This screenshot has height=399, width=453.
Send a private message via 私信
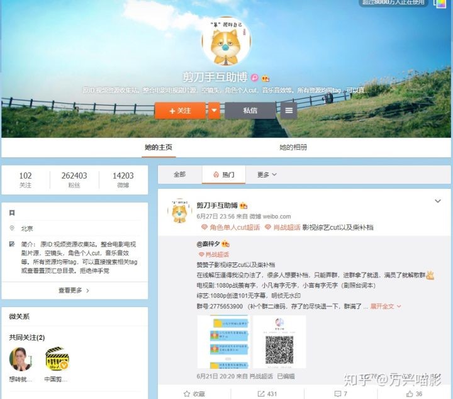(250, 110)
